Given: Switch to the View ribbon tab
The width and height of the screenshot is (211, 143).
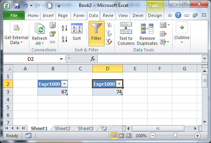Looking at the screenshot, I should coord(123,15).
